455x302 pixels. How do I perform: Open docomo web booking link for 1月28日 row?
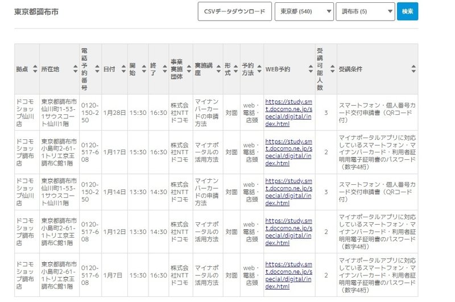289,113
